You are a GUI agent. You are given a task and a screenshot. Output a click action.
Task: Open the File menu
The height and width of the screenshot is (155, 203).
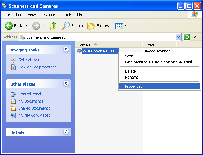pos(7,14)
